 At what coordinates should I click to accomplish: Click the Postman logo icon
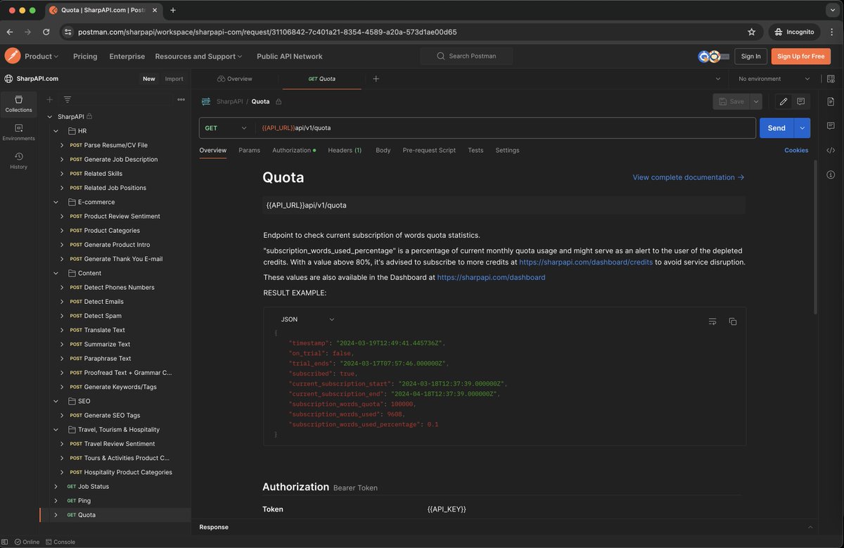pos(13,56)
